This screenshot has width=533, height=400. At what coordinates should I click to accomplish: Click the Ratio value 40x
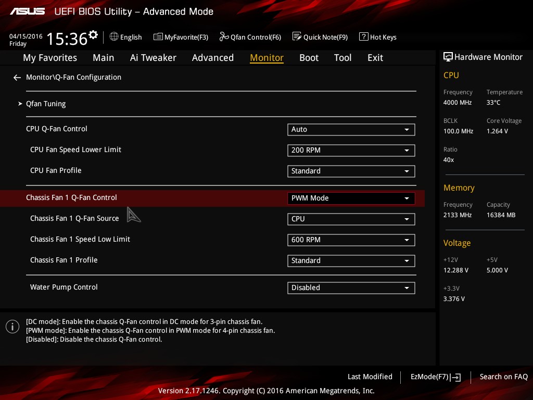tap(449, 160)
